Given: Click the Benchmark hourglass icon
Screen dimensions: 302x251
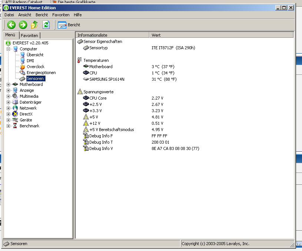Looking at the screenshot, I should tap(15, 126).
